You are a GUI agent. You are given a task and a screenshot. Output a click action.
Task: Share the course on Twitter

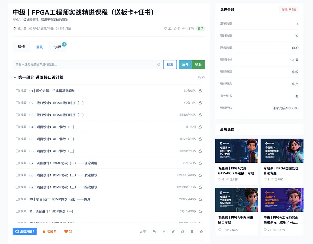[173, 231]
